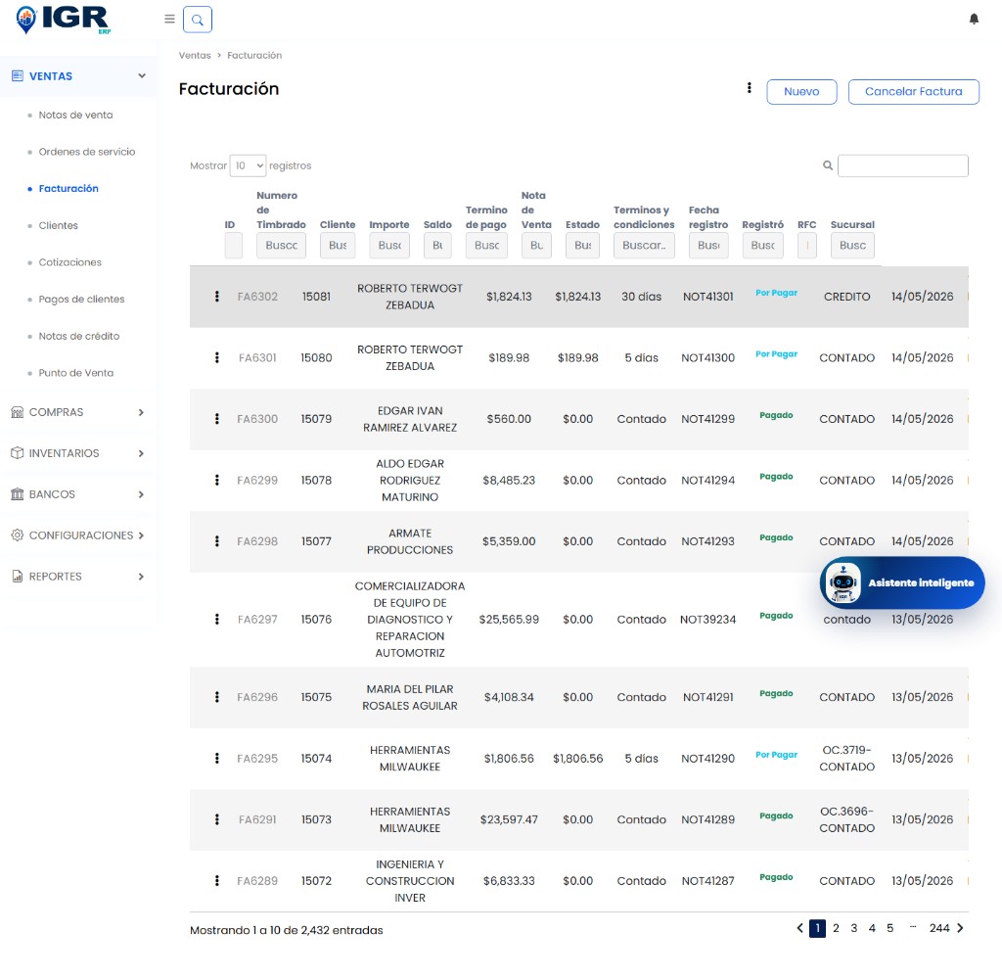Image resolution: width=1002 pixels, height=978 pixels.
Task: Jump to last page 244
Action: pos(939,928)
